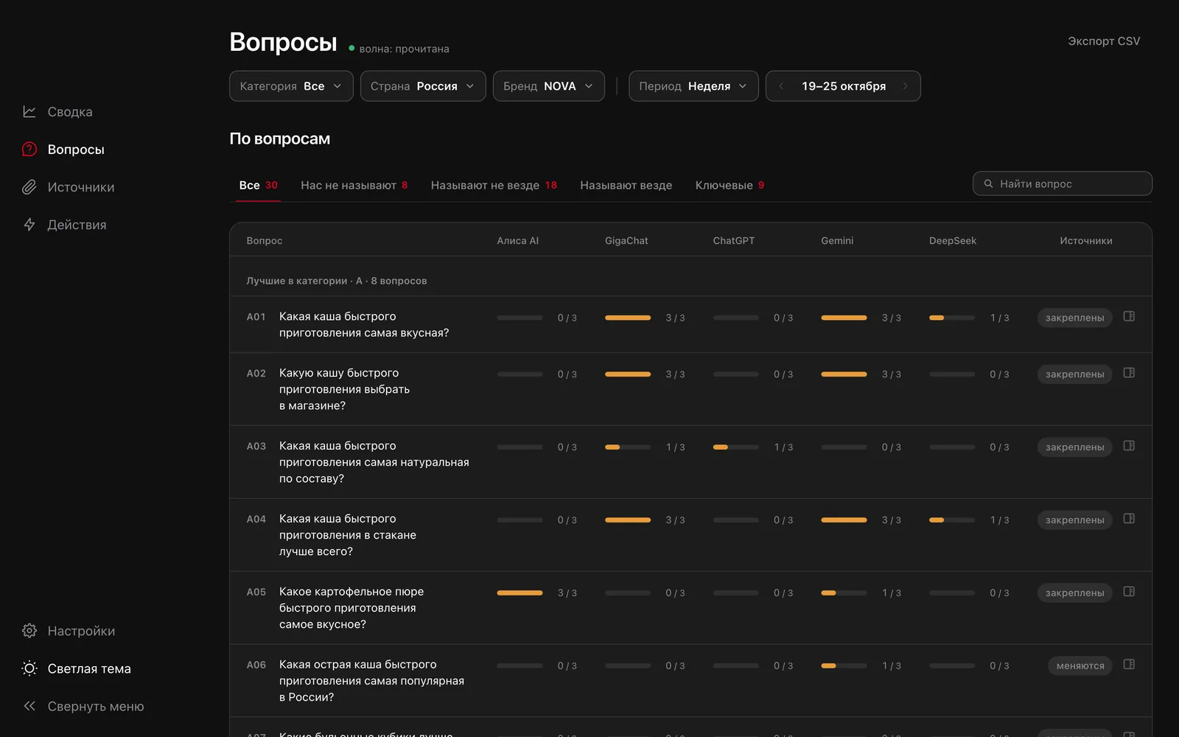Open the Бренд NOVA dropdown

tap(549, 86)
